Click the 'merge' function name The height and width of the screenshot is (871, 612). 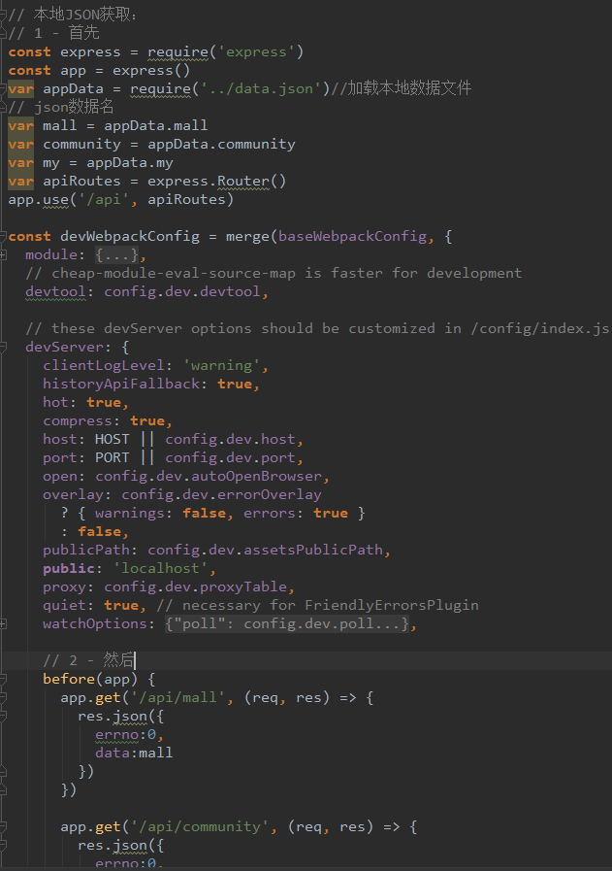tap(247, 236)
